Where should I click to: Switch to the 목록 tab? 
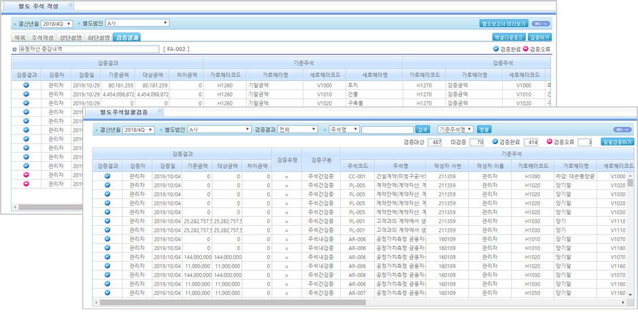[20, 37]
